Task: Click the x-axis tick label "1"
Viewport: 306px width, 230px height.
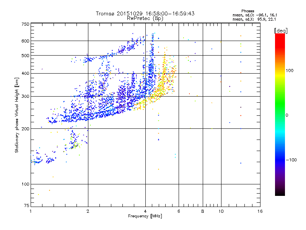Action: (31, 211)
